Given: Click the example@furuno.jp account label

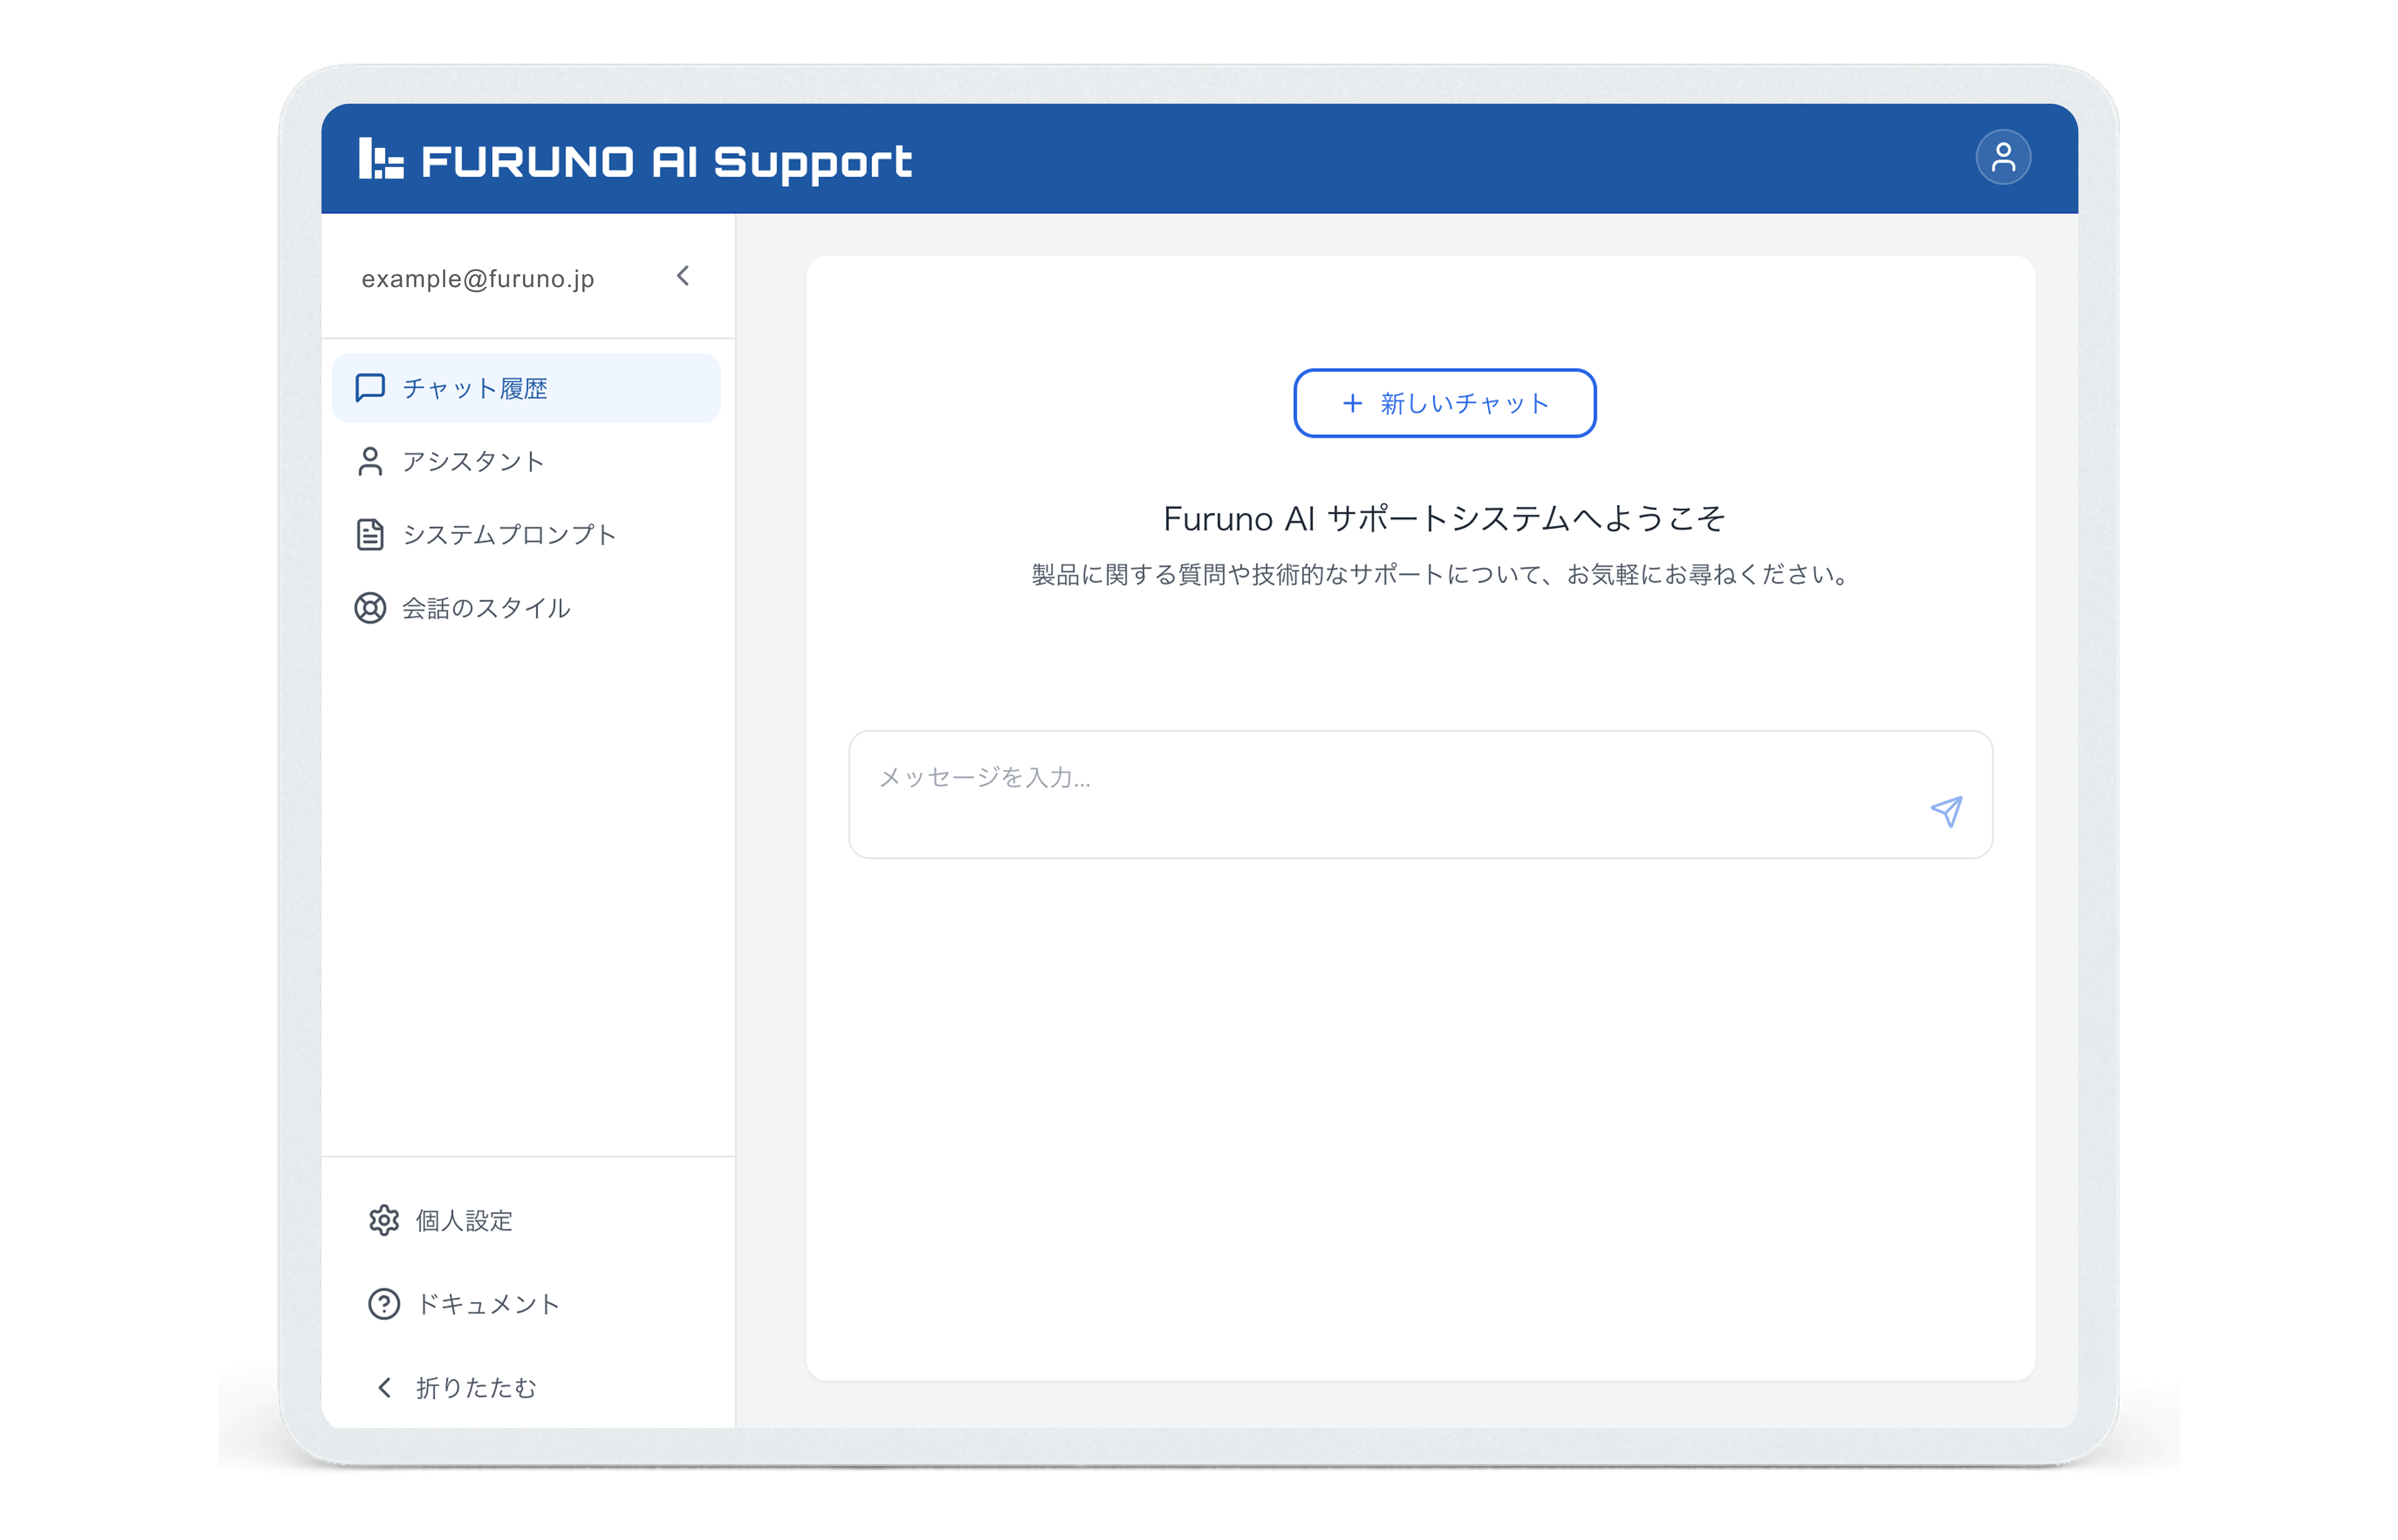Looking at the screenshot, I should point(478,279).
